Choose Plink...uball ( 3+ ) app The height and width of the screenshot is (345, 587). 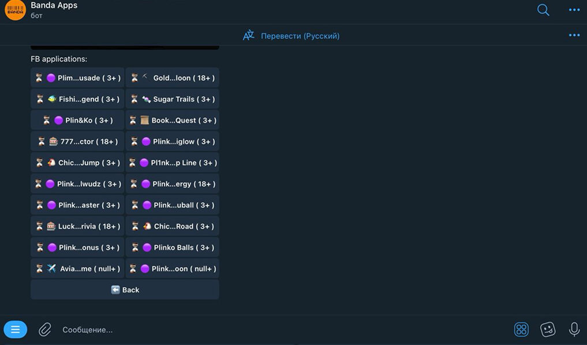[x=172, y=205]
